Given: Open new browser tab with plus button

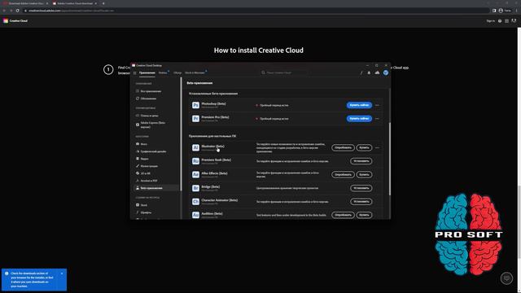Looking at the screenshot, I should point(103,3).
